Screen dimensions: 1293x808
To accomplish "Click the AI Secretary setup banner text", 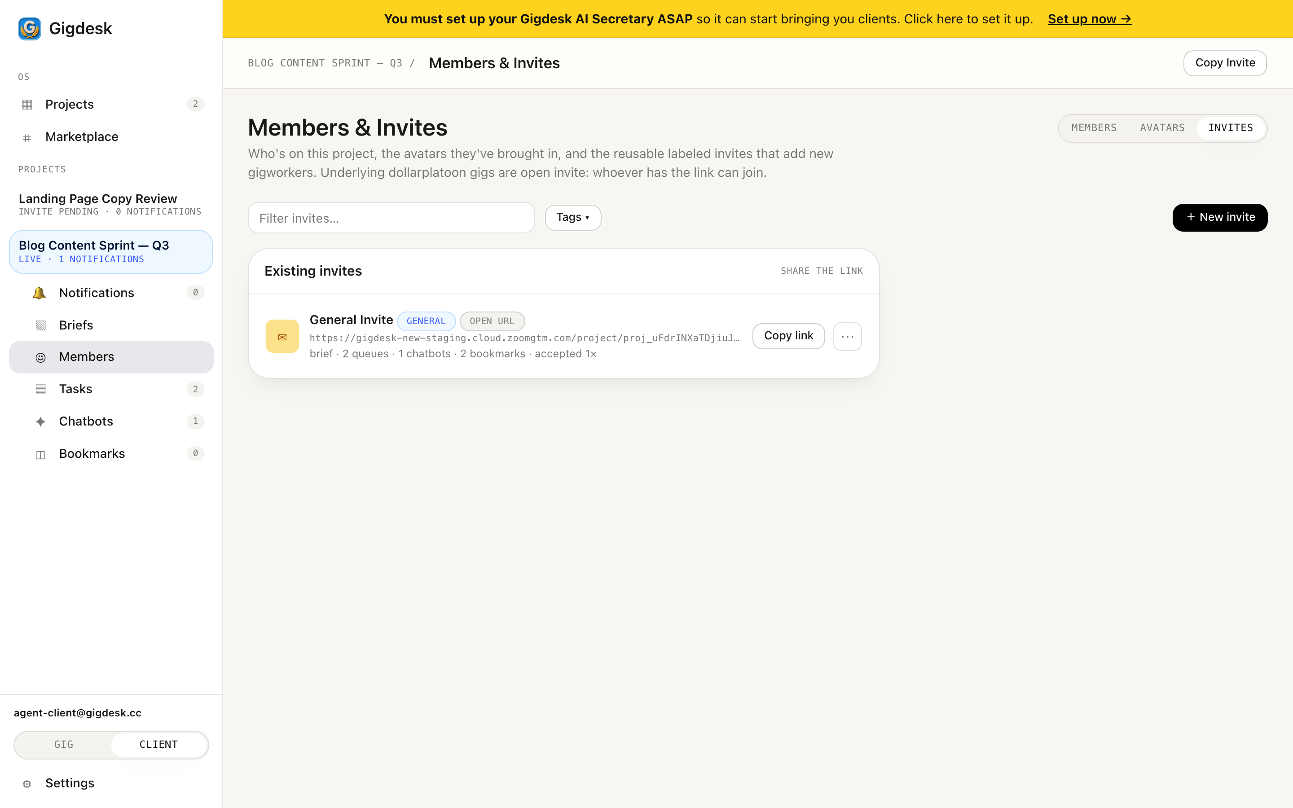I will [x=708, y=19].
